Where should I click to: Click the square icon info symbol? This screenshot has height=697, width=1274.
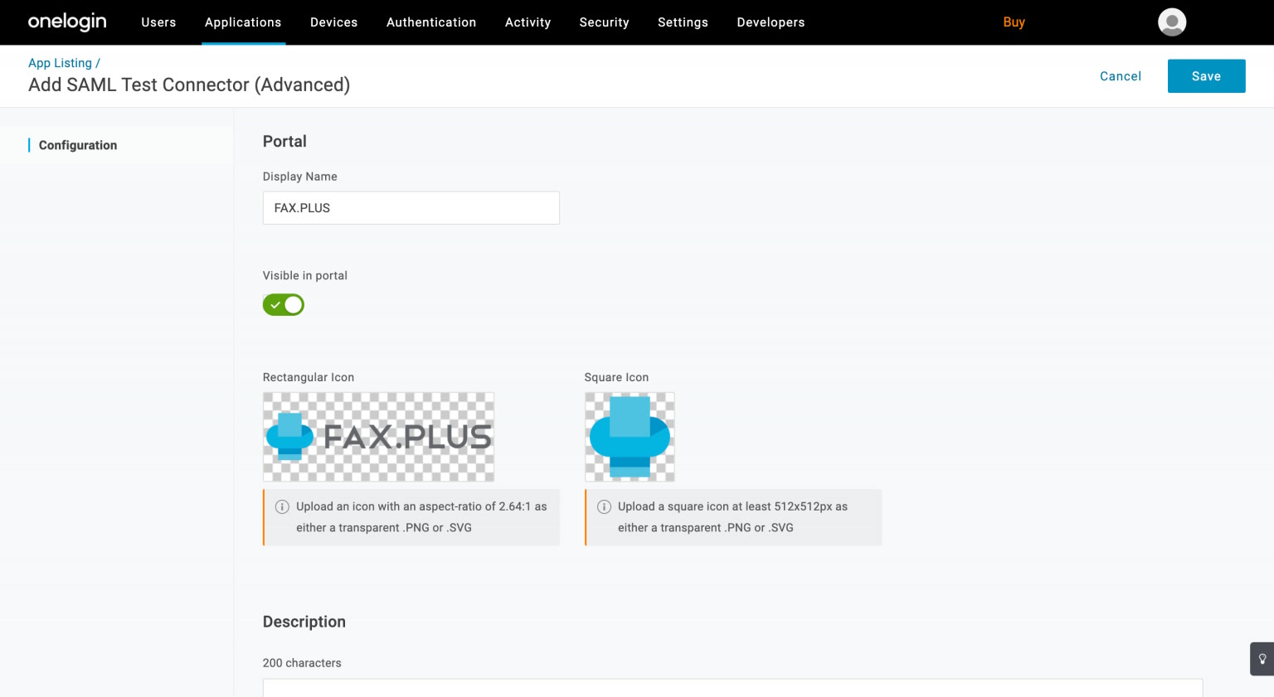(604, 507)
